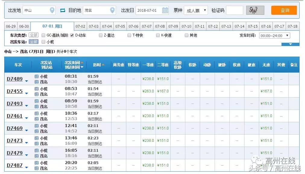Click the departure station icon in D7493 row

[36, 101]
